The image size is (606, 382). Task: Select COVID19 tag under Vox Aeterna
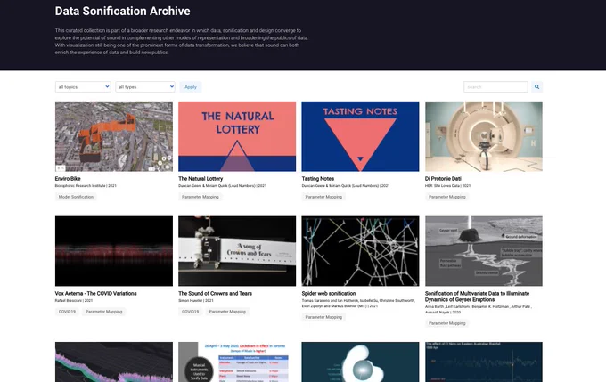67,312
